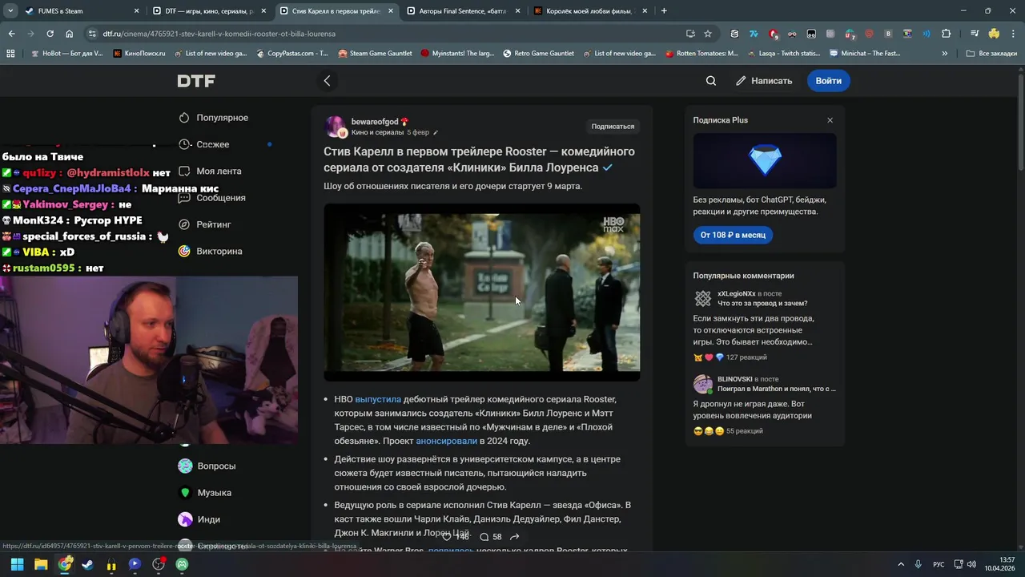
Task: Click the author avatar of the post
Action: (x=335, y=127)
